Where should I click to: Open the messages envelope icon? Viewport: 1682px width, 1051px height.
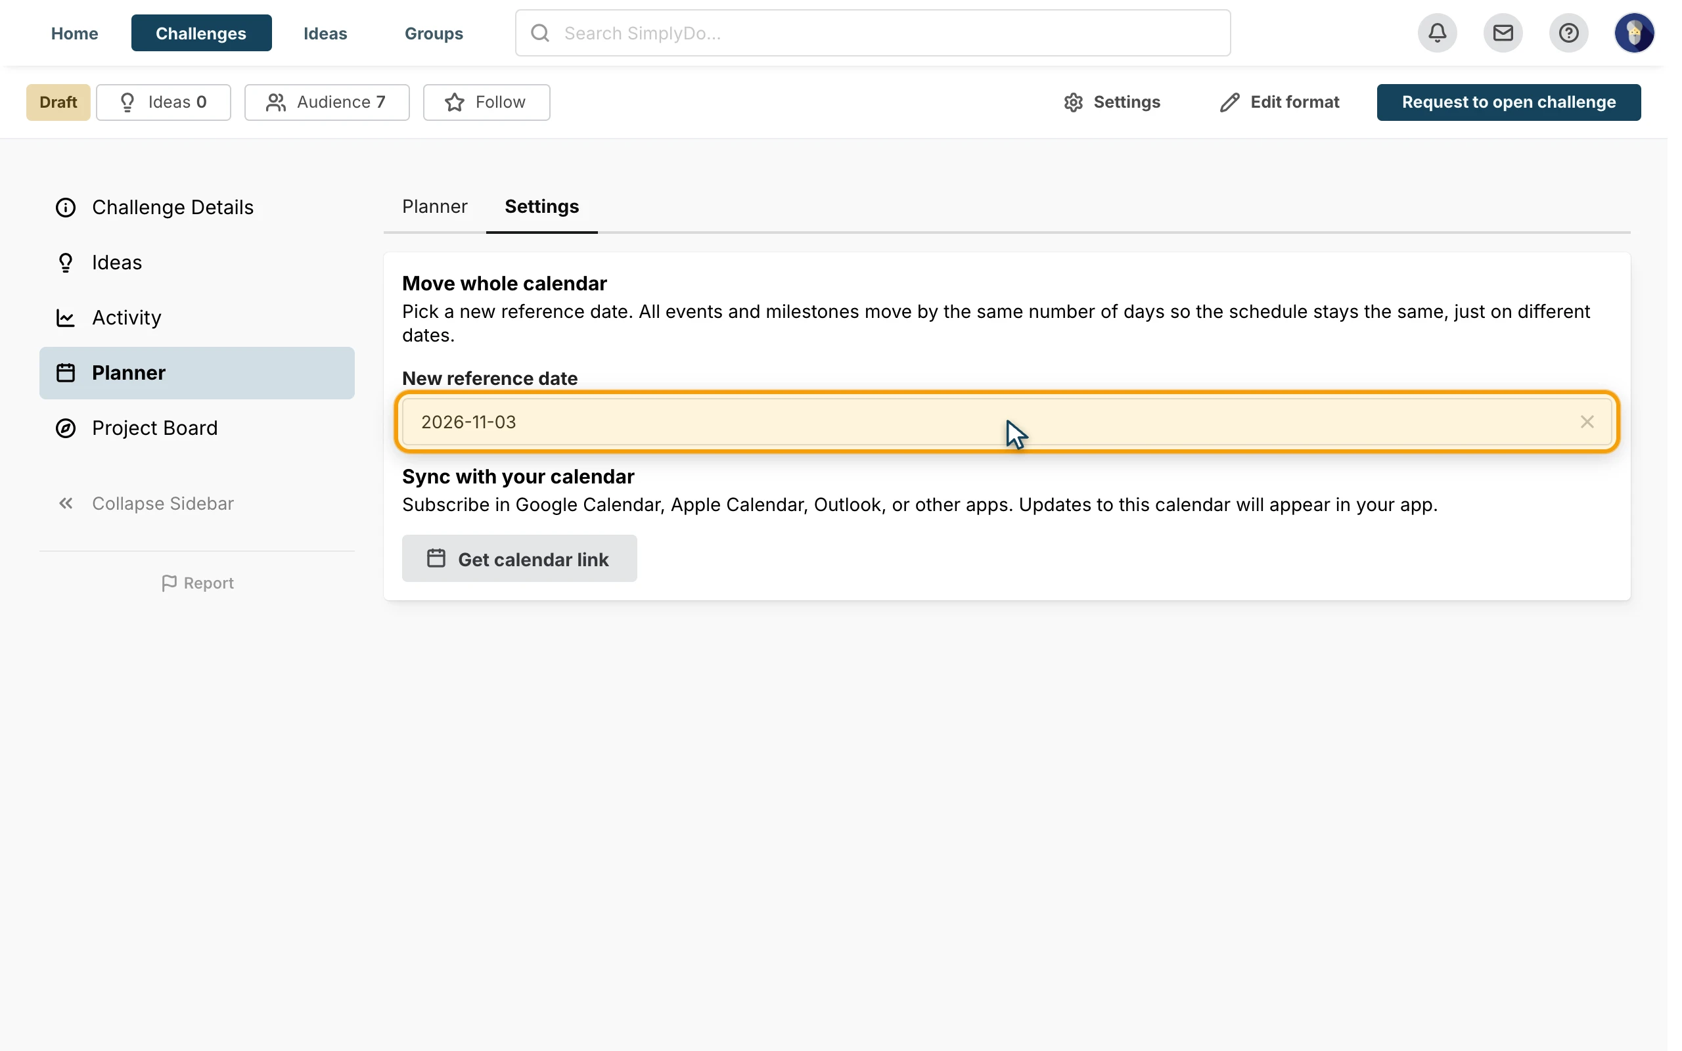coord(1503,33)
